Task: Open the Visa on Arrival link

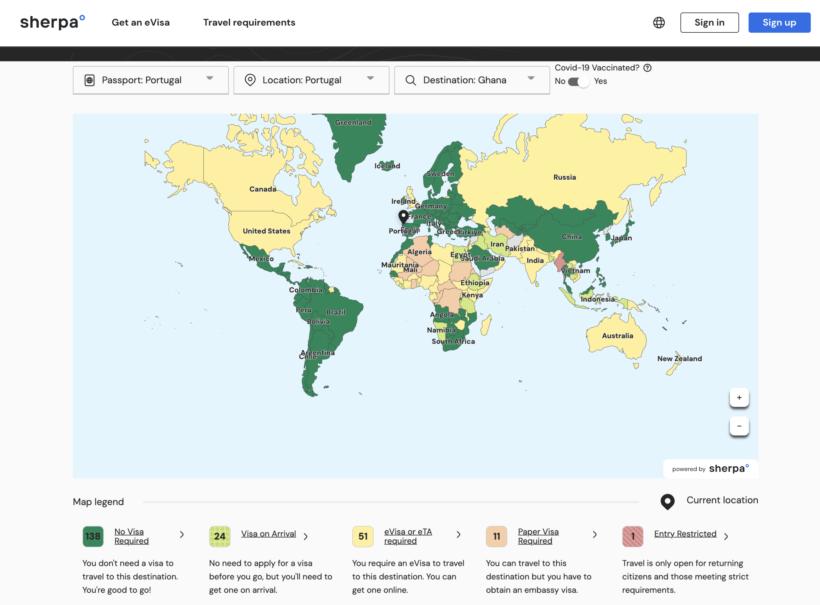Action: (x=268, y=534)
